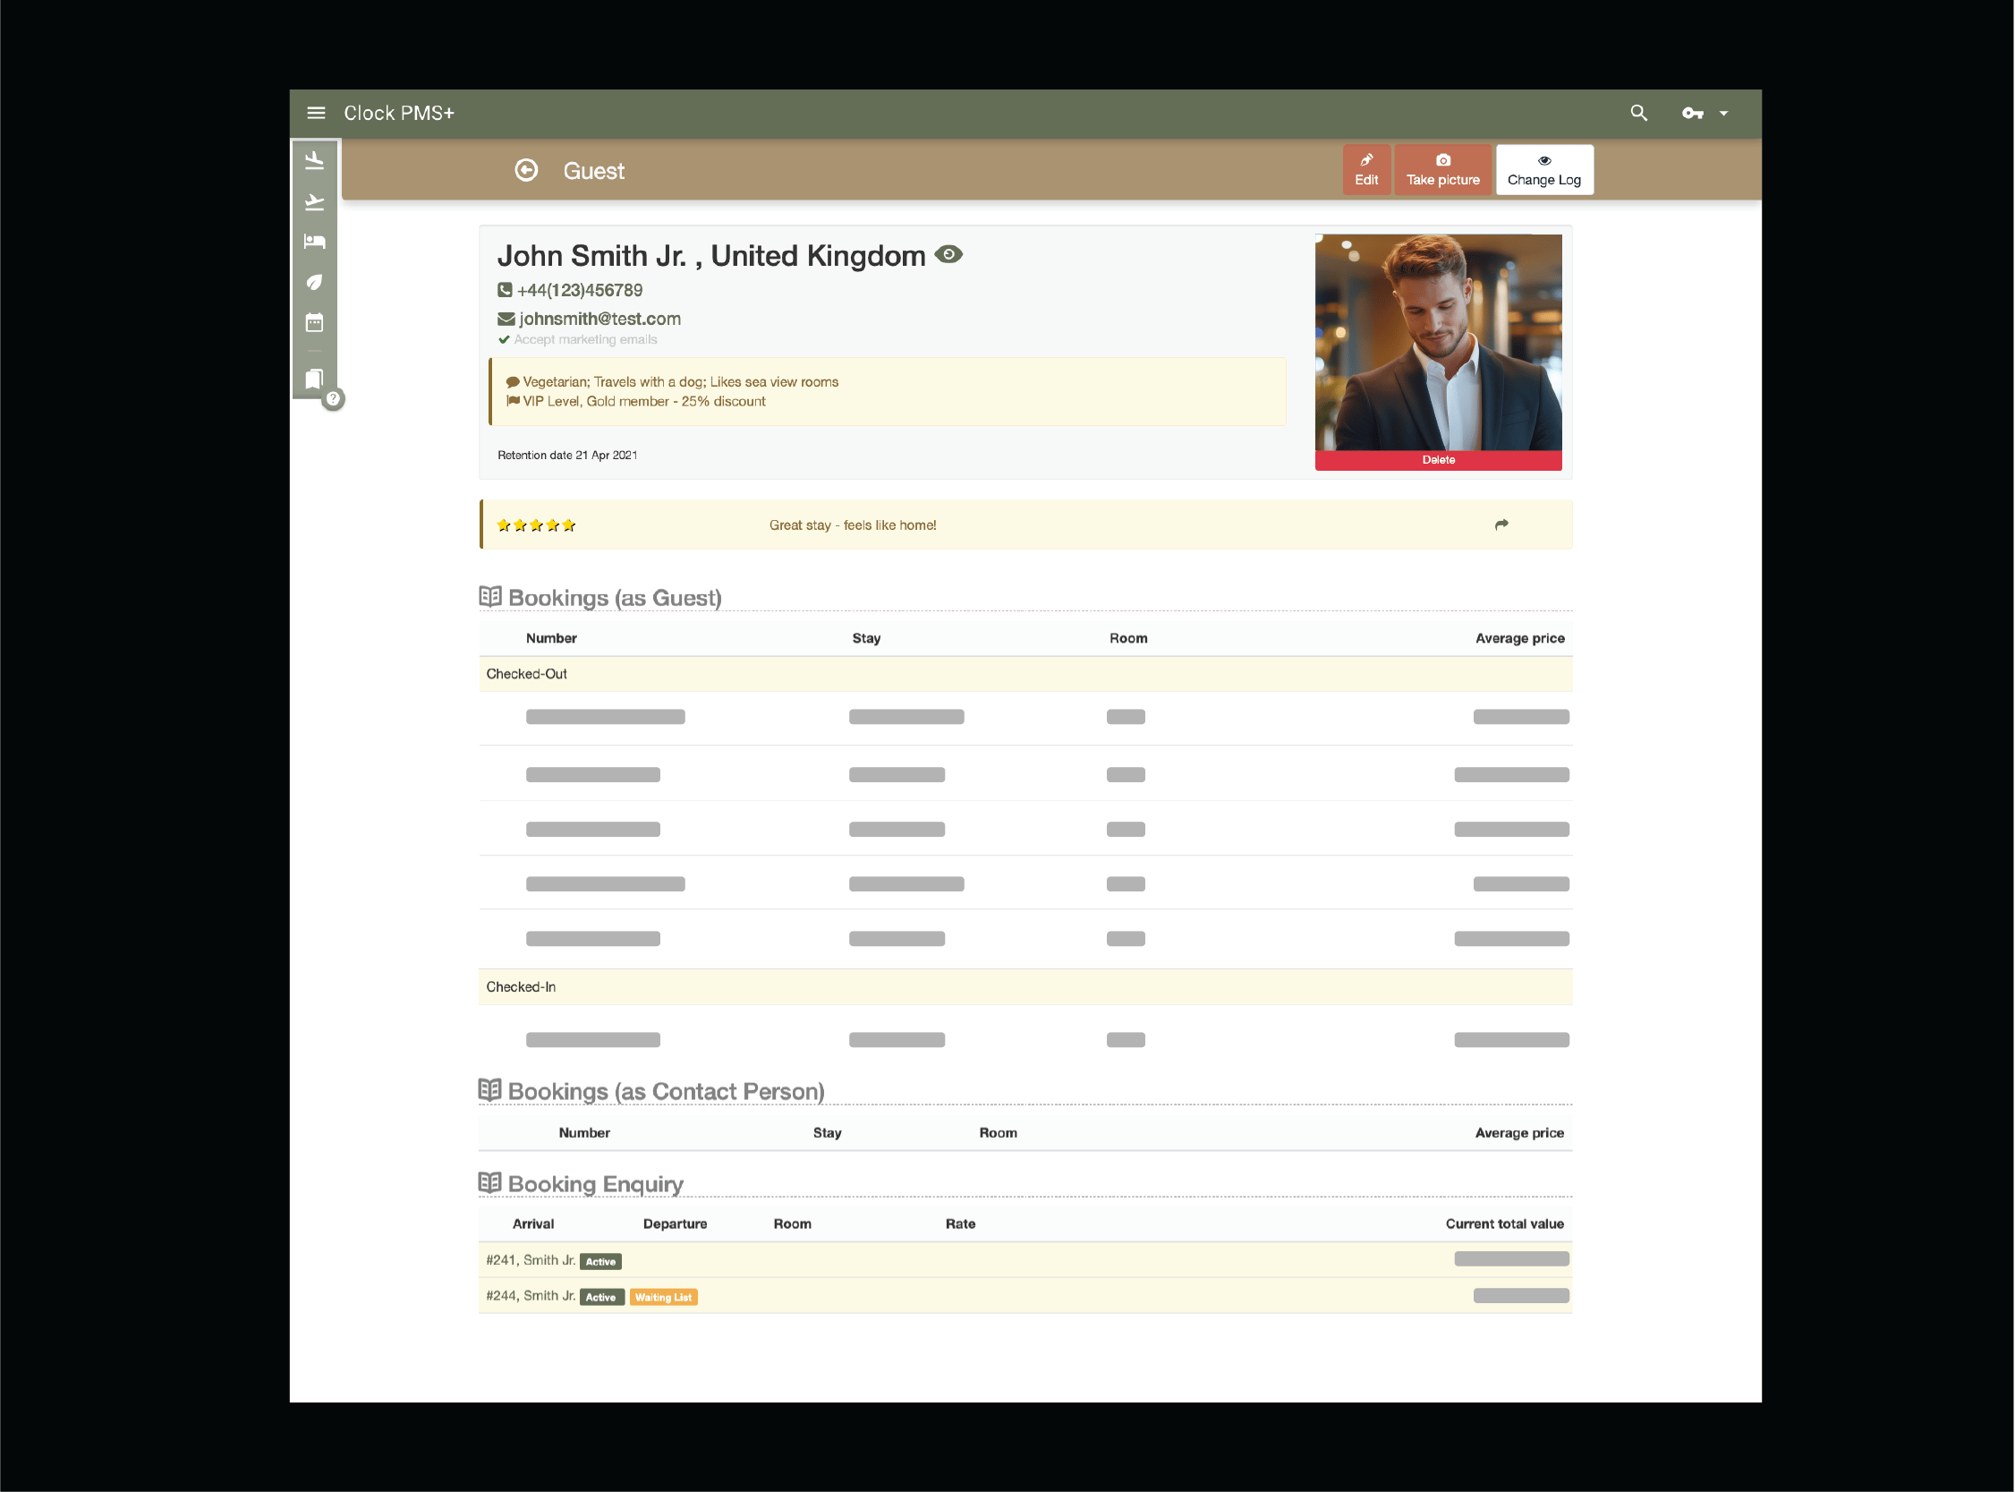
Task: Click the departures plane-takeoff sidebar icon
Action: tap(314, 201)
